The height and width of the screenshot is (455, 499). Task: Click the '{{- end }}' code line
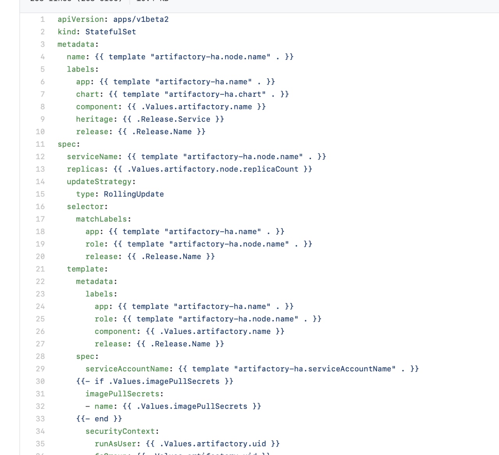point(99,419)
